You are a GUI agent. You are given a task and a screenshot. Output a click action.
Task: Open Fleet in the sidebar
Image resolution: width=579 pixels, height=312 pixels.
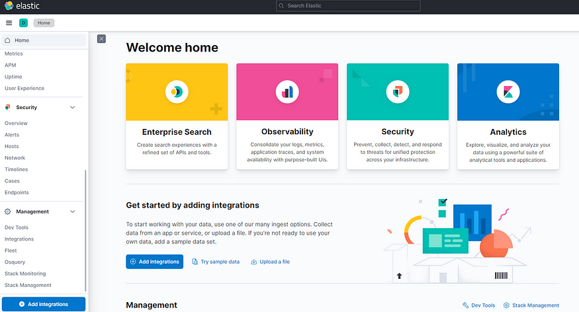coord(11,251)
